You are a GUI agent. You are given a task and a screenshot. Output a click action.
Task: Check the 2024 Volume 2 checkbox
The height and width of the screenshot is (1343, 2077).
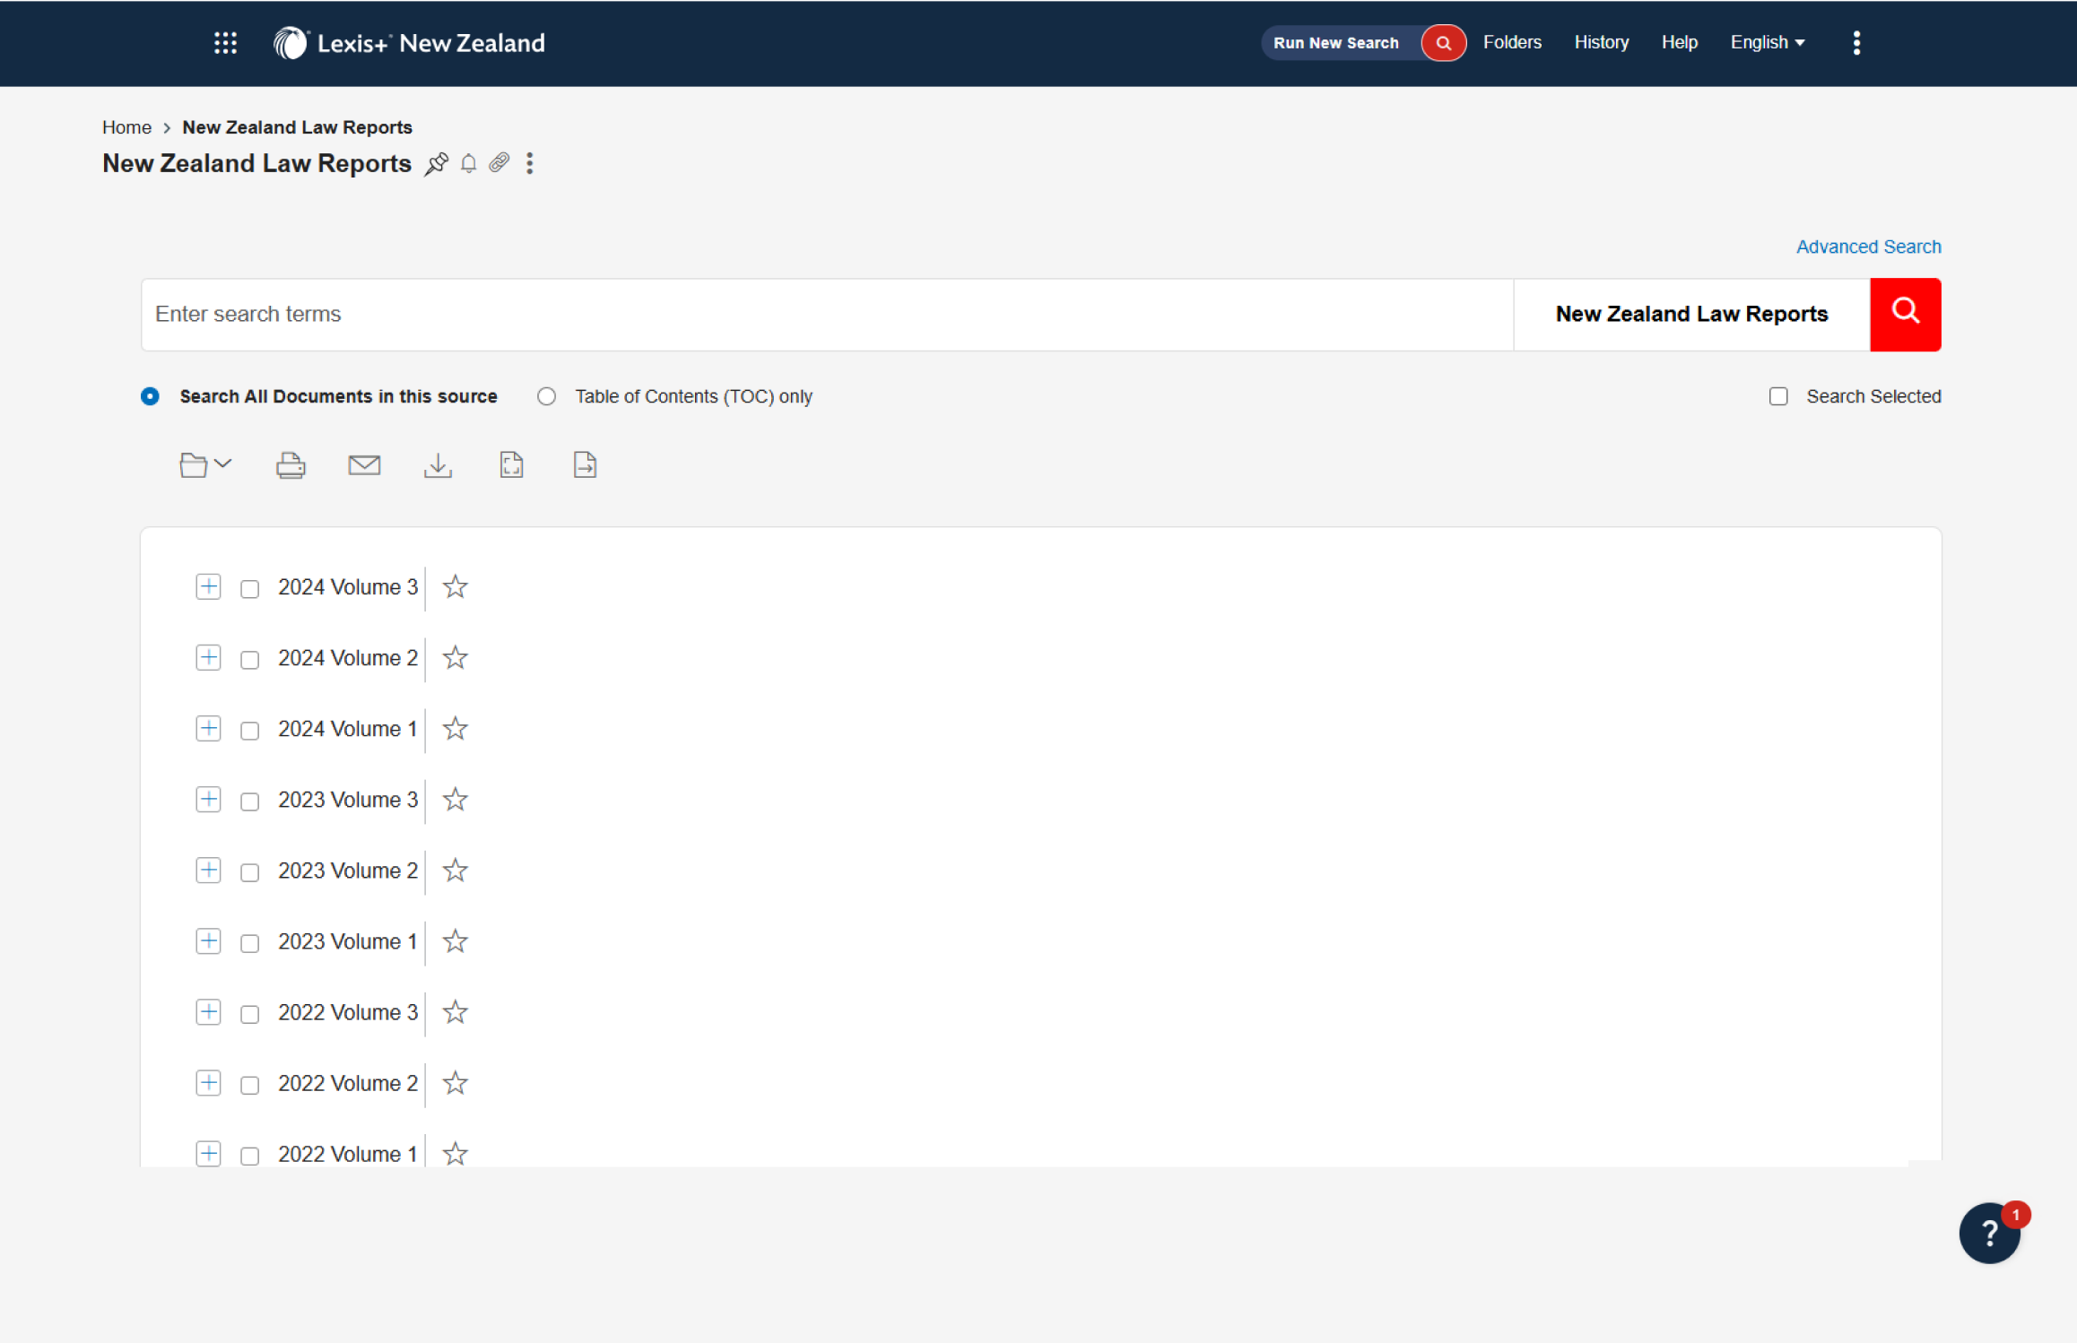click(249, 660)
